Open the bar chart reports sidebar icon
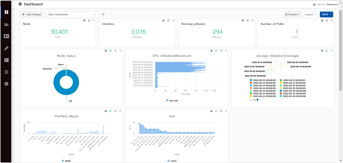The height and width of the screenshot is (163, 343). pyautogui.click(x=6, y=24)
